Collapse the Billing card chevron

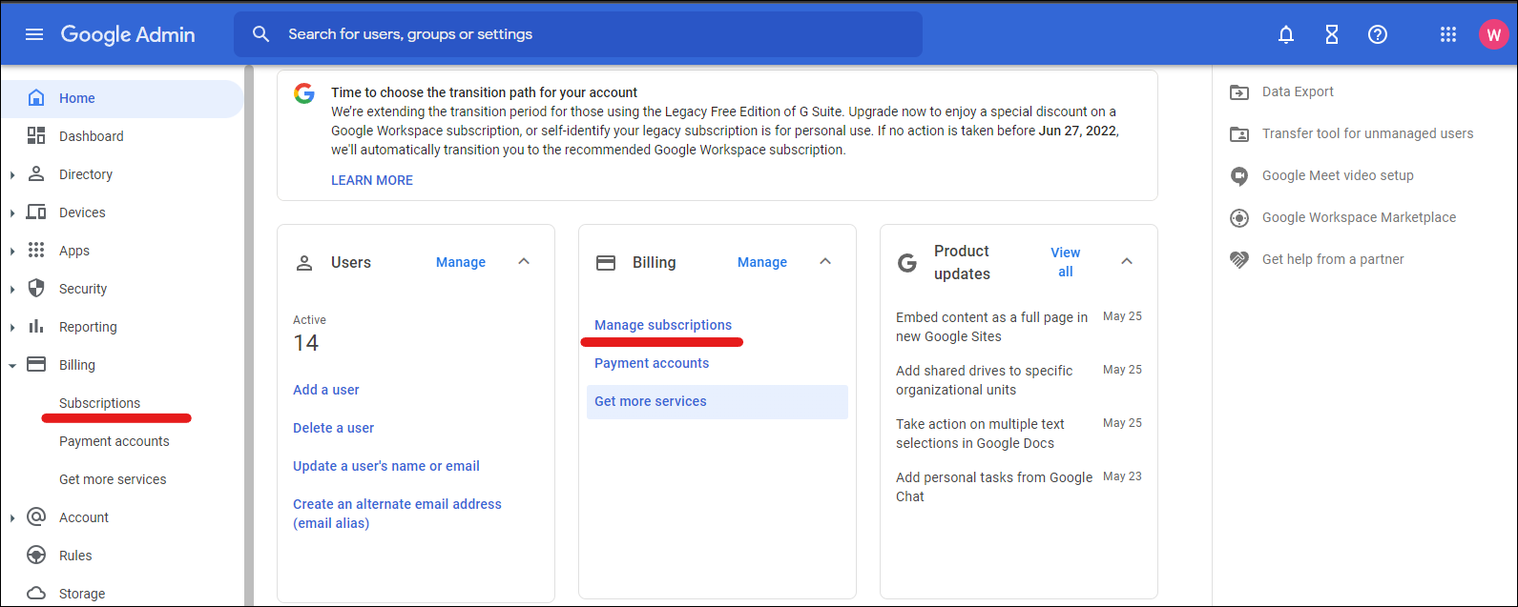825,262
